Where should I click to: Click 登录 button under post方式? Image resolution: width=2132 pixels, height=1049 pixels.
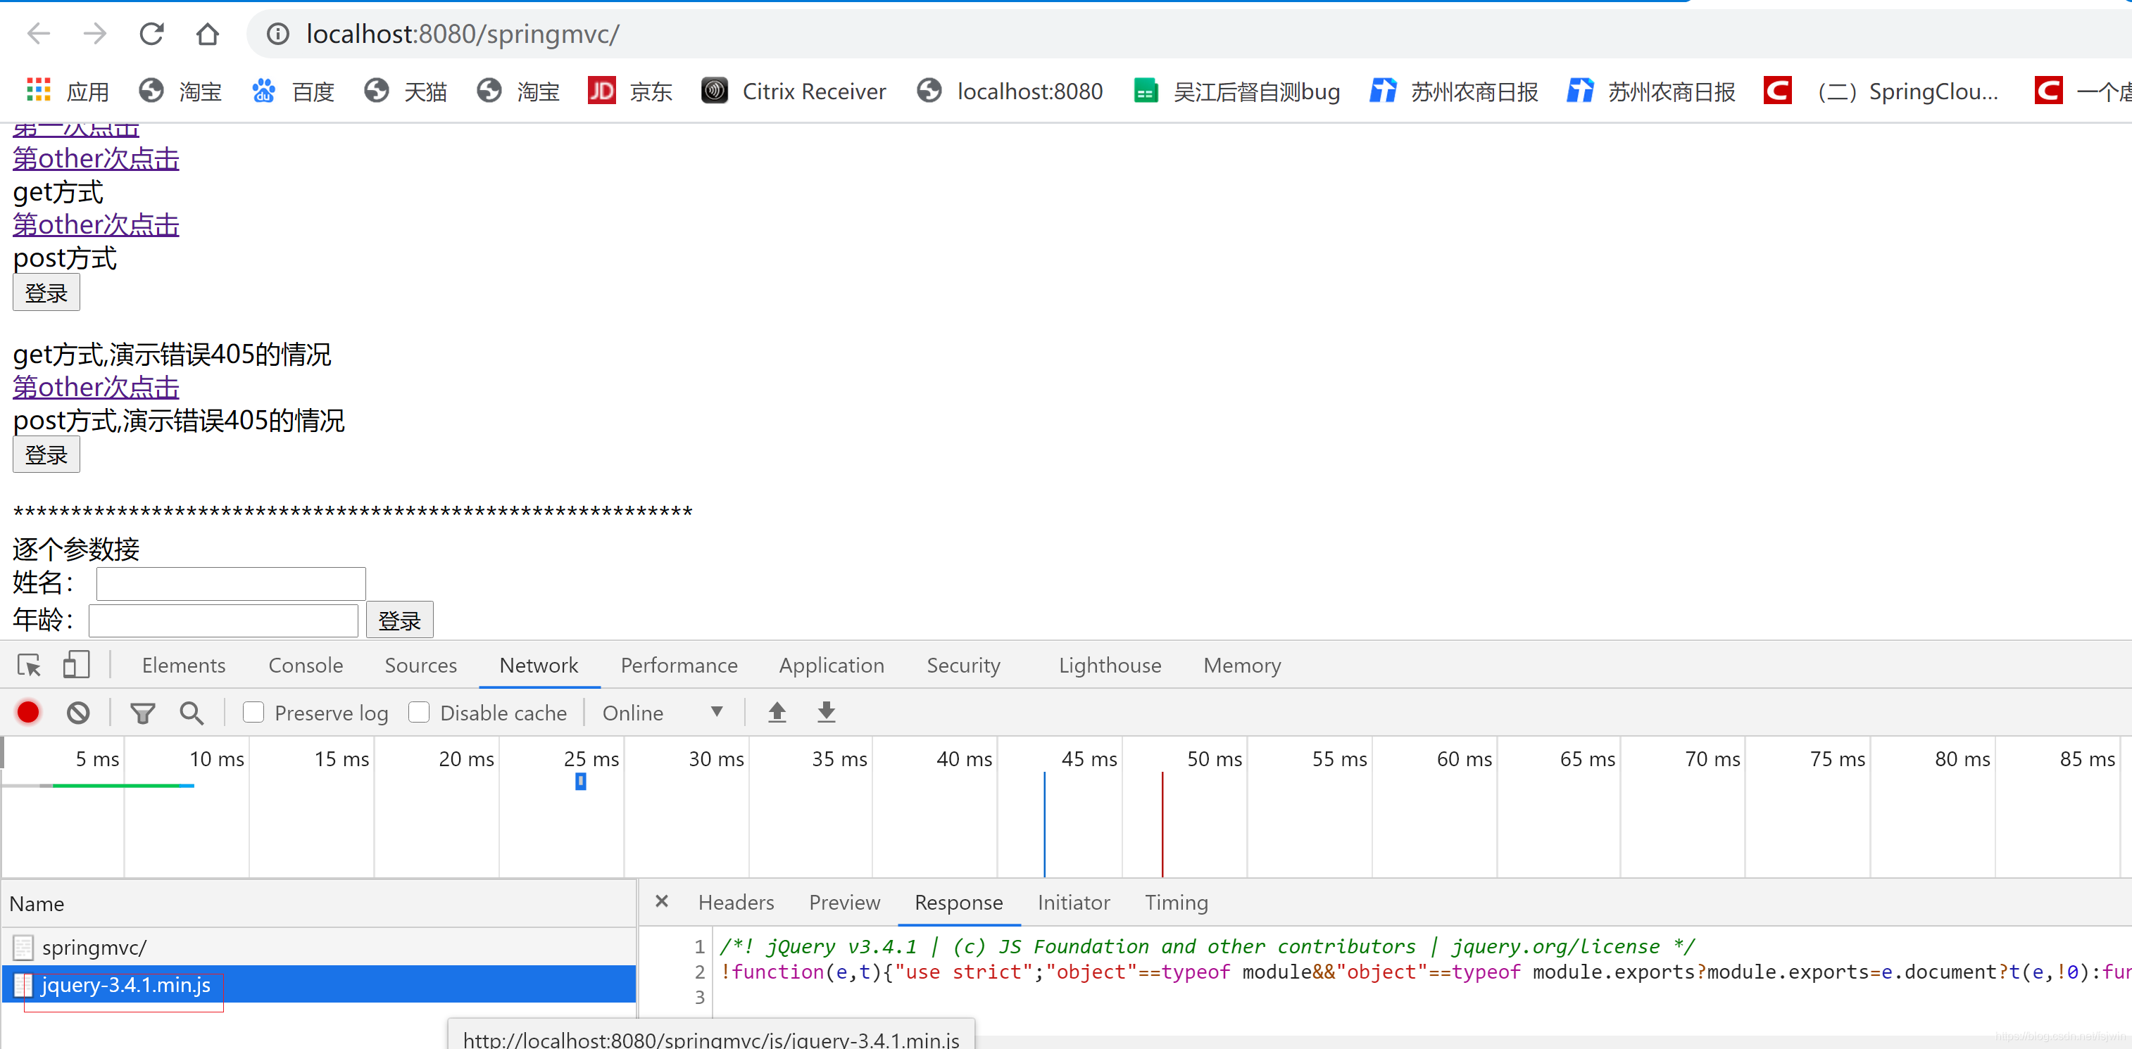tap(46, 293)
